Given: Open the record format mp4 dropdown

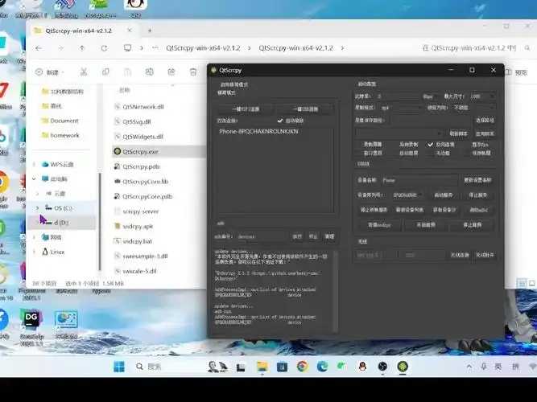Looking at the screenshot, I should 401,108.
